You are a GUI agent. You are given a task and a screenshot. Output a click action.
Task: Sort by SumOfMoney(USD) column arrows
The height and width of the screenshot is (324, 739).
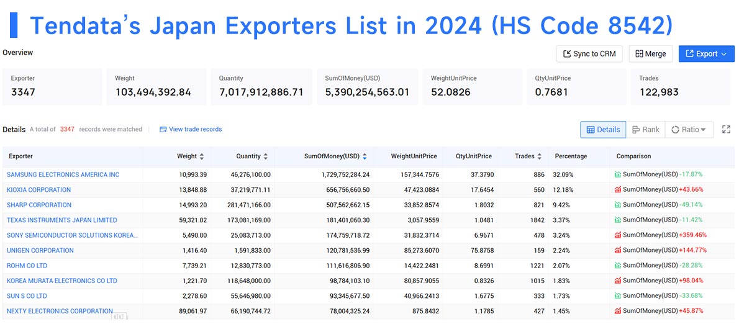click(365, 156)
